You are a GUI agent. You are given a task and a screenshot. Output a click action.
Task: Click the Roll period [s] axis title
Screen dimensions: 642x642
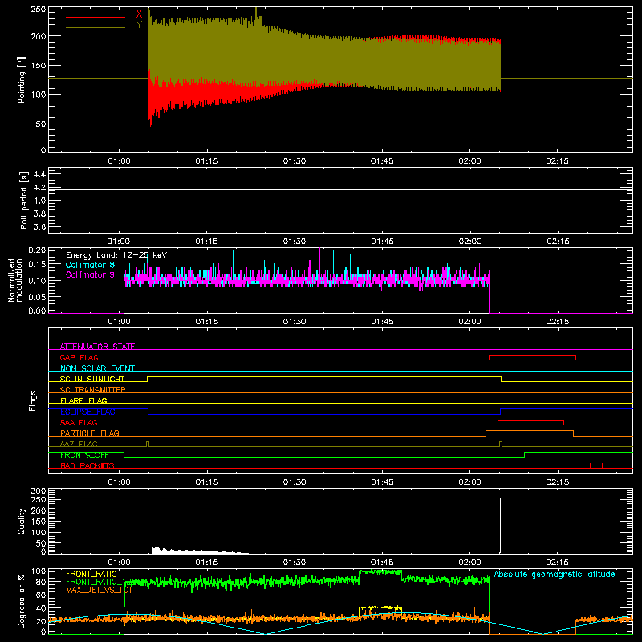pyautogui.click(x=24, y=200)
